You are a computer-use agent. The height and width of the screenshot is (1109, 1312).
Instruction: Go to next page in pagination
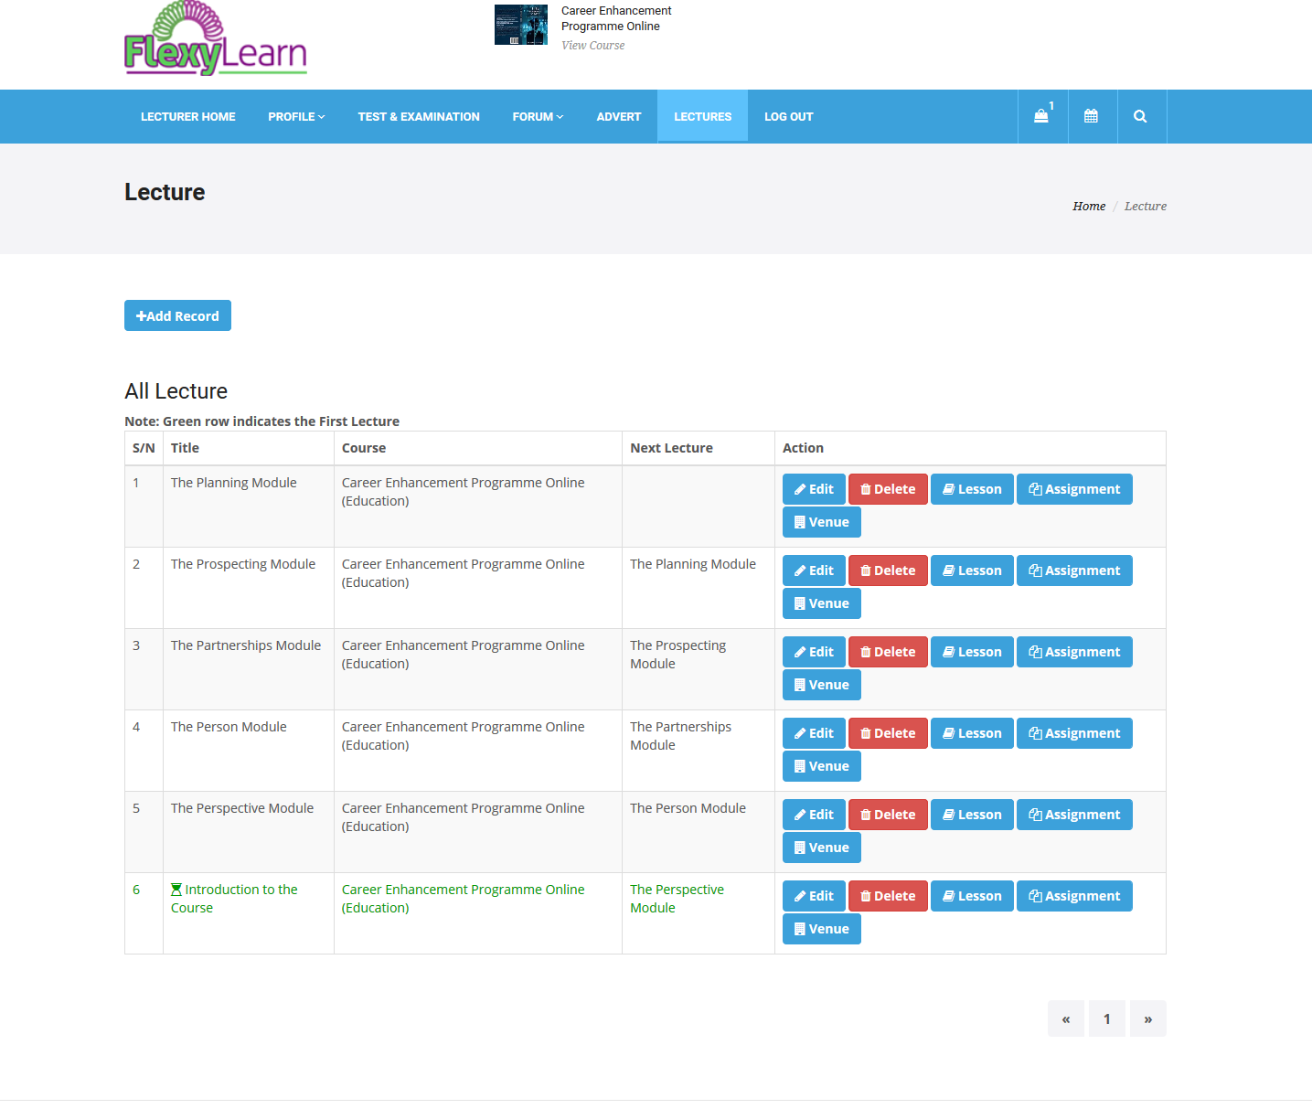(1147, 1018)
